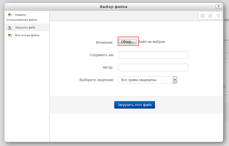The height and width of the screenshot is (146, 229).
Task: Click the Moodle icon beside Недавно использованные файлы
Action: point(10,15)
